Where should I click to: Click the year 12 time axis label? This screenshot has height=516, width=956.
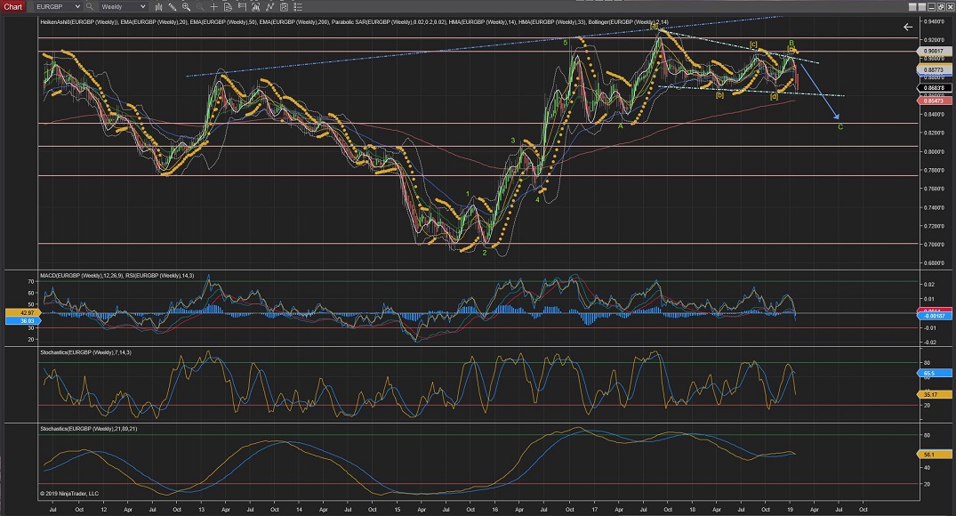pos(104,509)
